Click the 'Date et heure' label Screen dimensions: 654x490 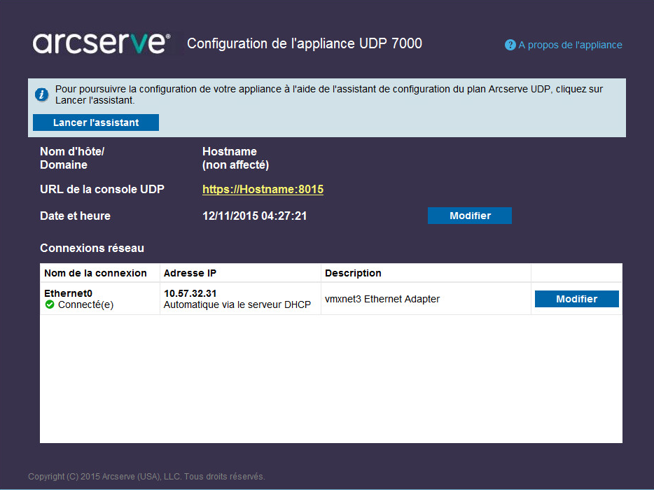point(76,216)
